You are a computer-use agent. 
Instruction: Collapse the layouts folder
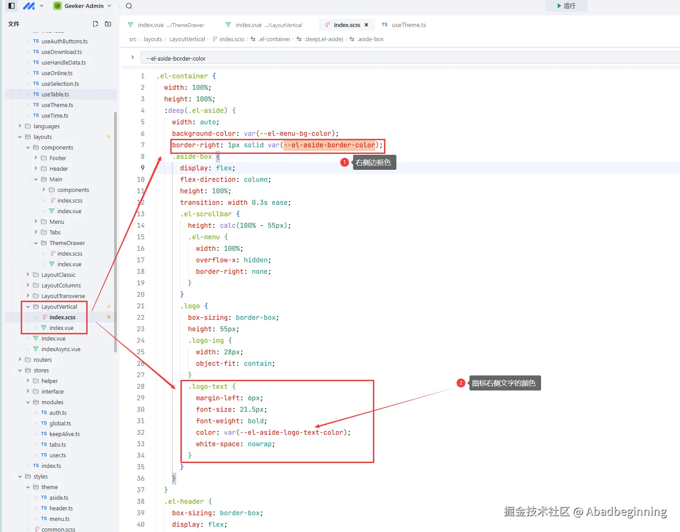(x=42, y=137)
